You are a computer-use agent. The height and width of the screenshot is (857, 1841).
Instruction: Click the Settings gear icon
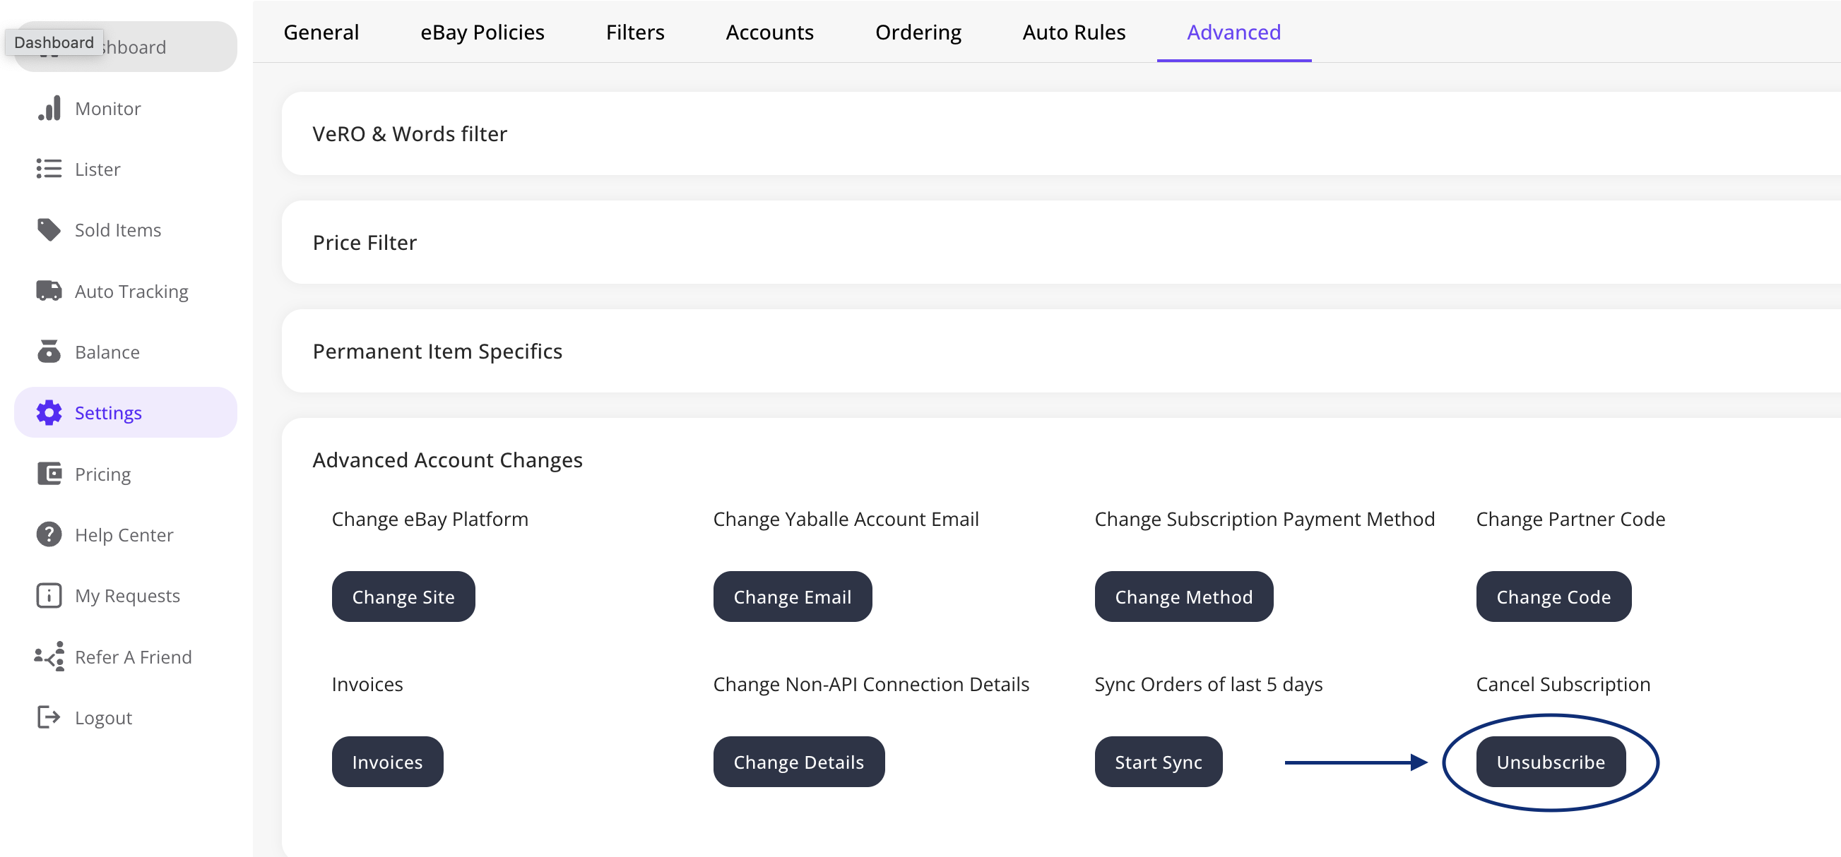point(49,413)
